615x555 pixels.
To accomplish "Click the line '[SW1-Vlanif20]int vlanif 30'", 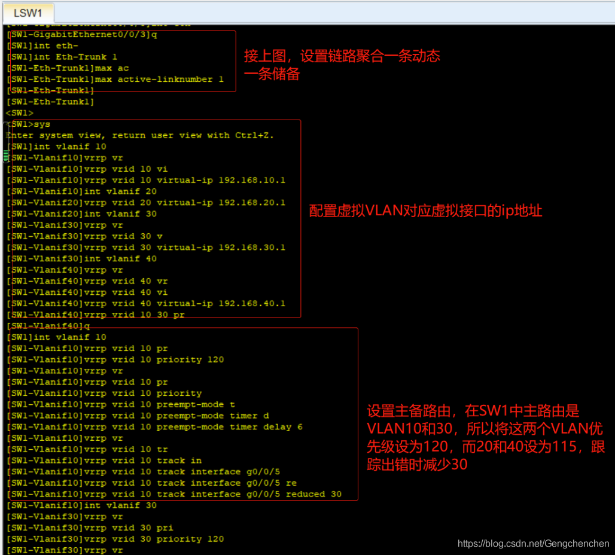I will [81, 214].
